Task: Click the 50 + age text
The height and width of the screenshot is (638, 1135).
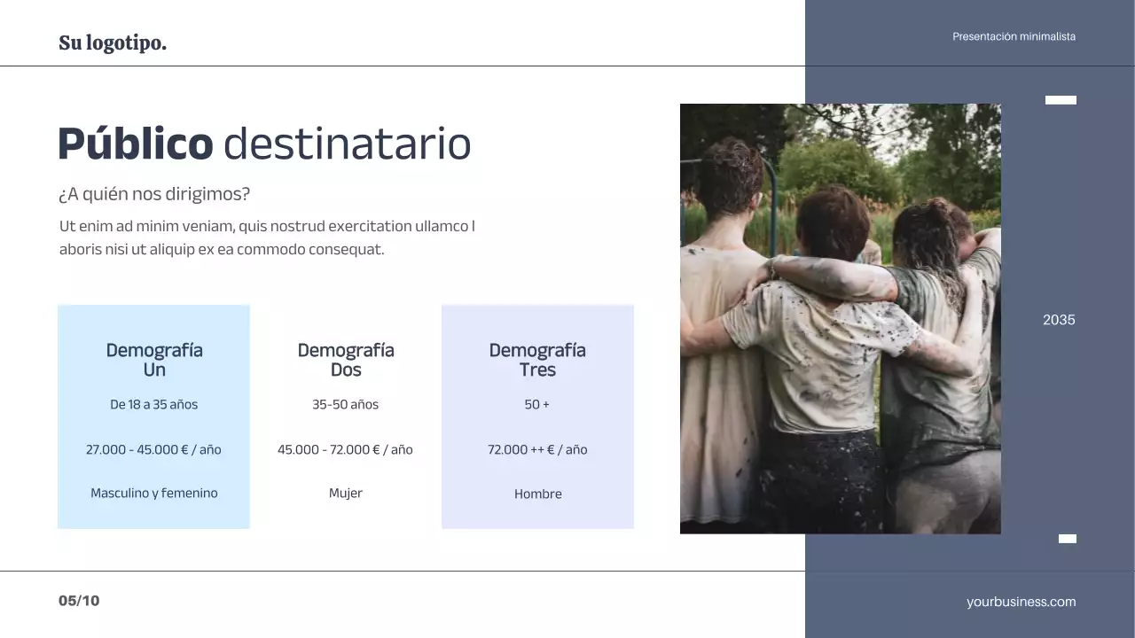Action: 538,404
